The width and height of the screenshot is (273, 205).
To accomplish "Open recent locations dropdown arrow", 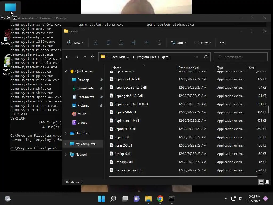I will (85, 57).
